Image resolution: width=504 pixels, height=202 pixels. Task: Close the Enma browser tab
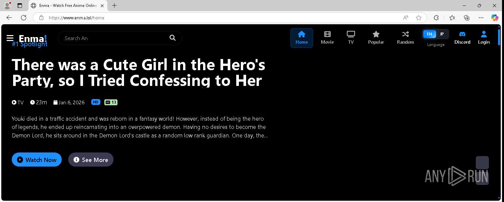tap(102, 6)
